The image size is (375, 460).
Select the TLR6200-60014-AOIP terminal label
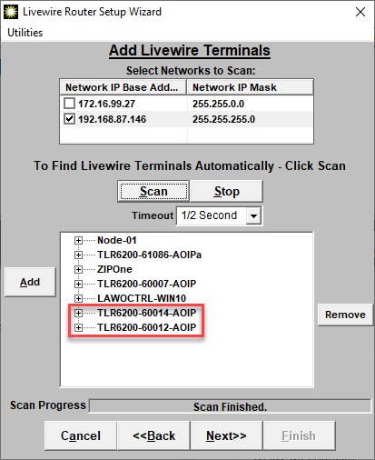147,313
